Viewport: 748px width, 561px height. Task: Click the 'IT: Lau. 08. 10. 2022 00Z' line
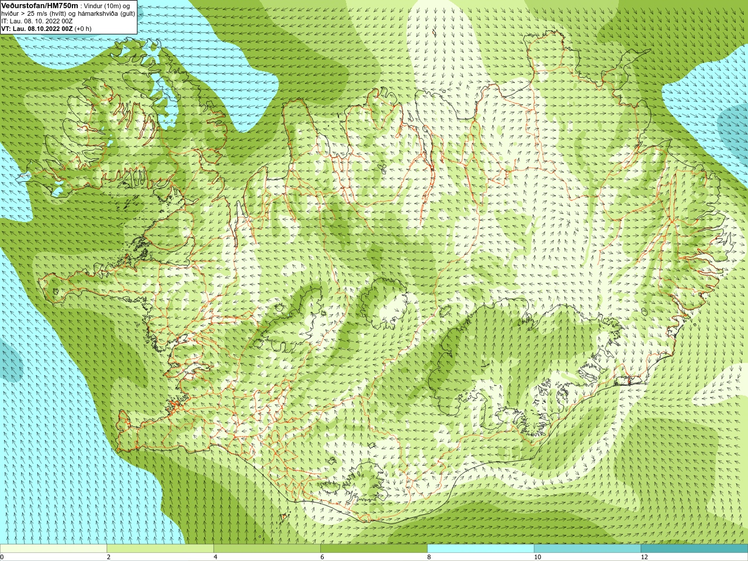pos(37,21)
